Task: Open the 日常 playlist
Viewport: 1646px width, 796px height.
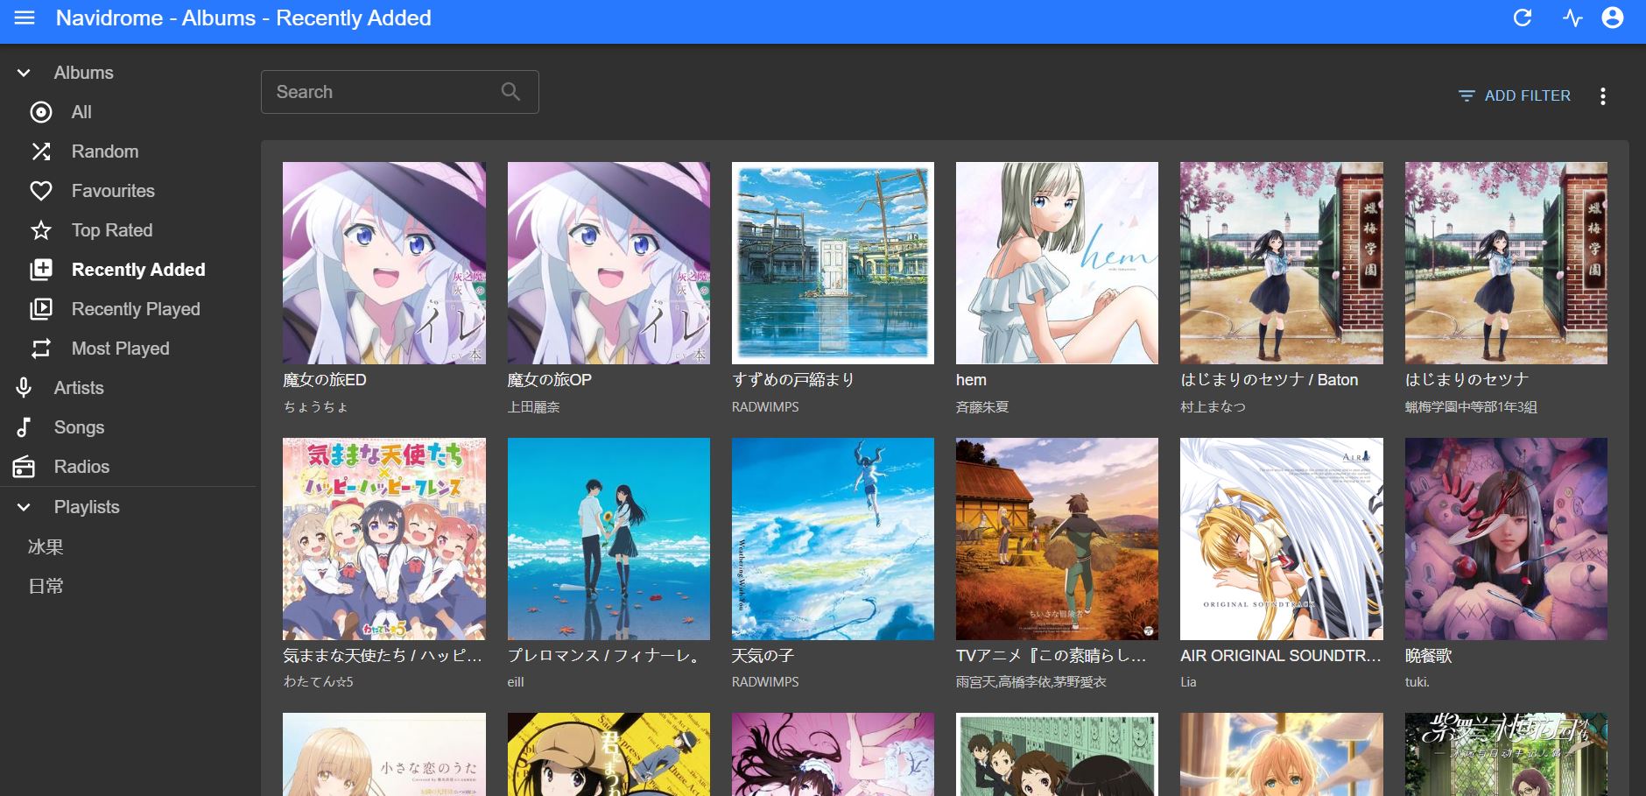Action: click(46, 587)
